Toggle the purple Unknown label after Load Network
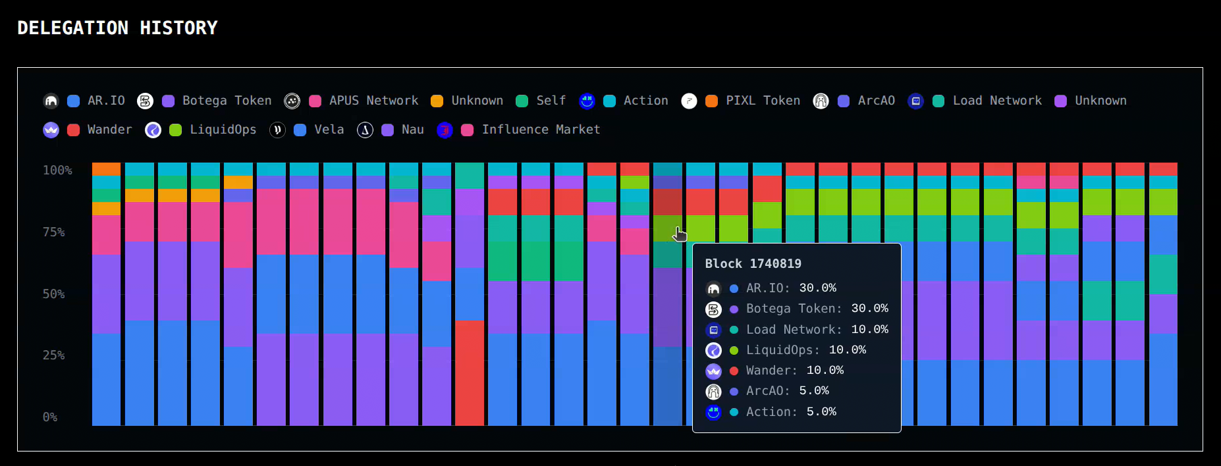Viewport: 1221px width, 466px height. (x=1100, y=101)
